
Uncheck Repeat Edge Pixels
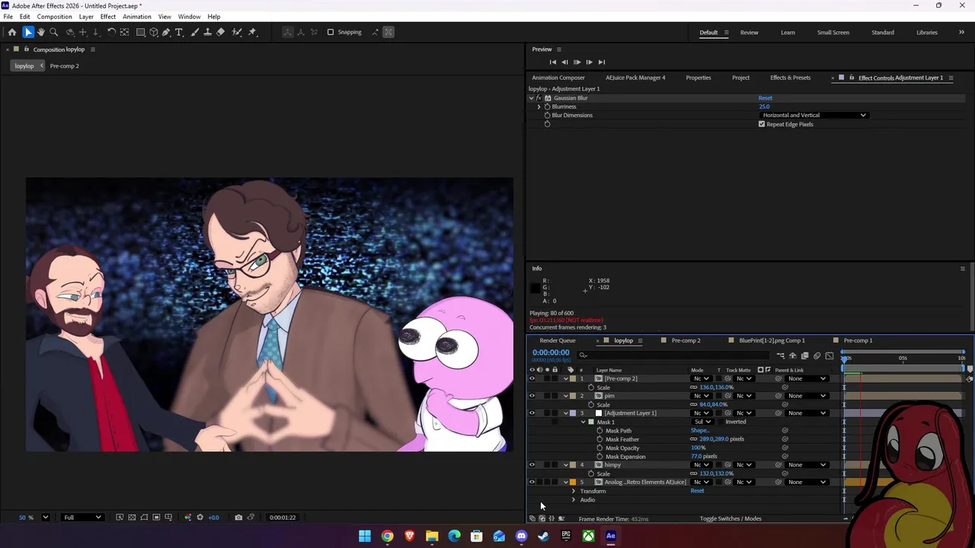(x=762, y=124)
